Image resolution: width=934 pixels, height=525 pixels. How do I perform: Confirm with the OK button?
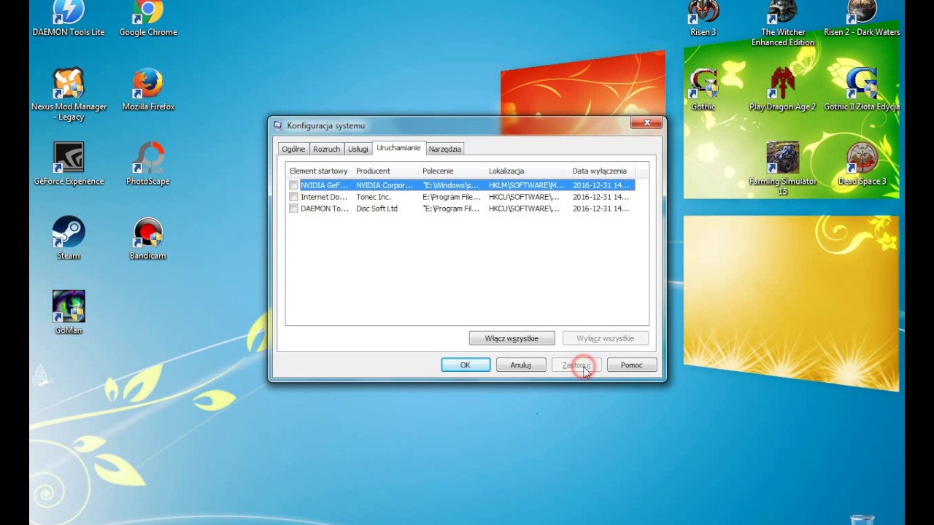point(466,365)
